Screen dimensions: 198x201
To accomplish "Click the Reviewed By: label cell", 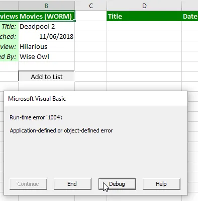I will click(9, 56).
